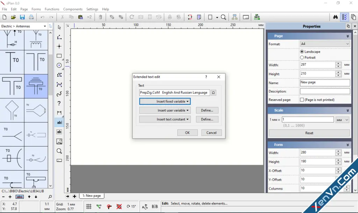Screen dimensions: 358x213
Task: Select the highlighted antenna component thumbnail
Action: pos(36,86)
